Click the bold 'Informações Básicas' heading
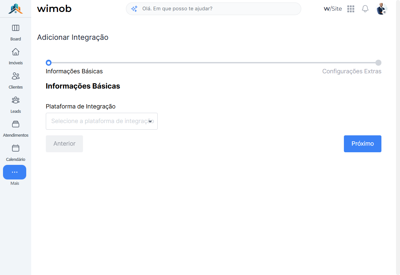 coord(83,86)
